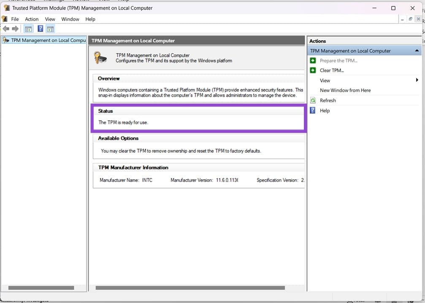Click the Forward navigation arrow
This screenshot has height=303, width=425.
(15, 29)
